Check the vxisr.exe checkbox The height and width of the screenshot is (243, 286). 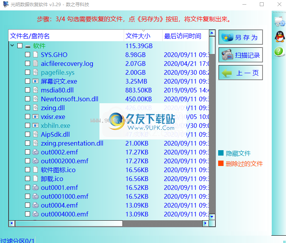pyautogui.click(x=27, y=116)
